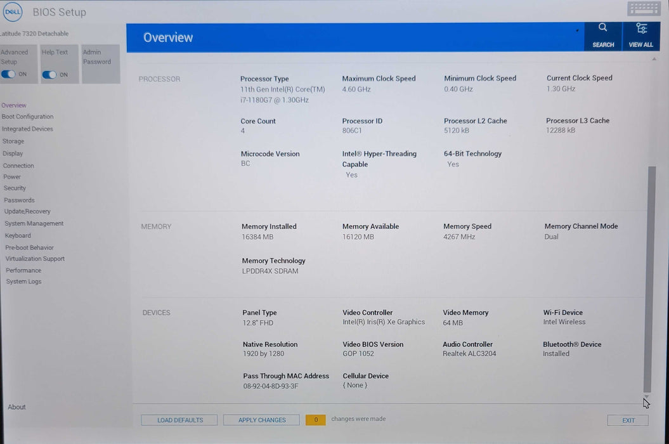Viewport: 669px width, 444px height.
Task: Open Integrated Devices section
Action: (x=28, y=129)
